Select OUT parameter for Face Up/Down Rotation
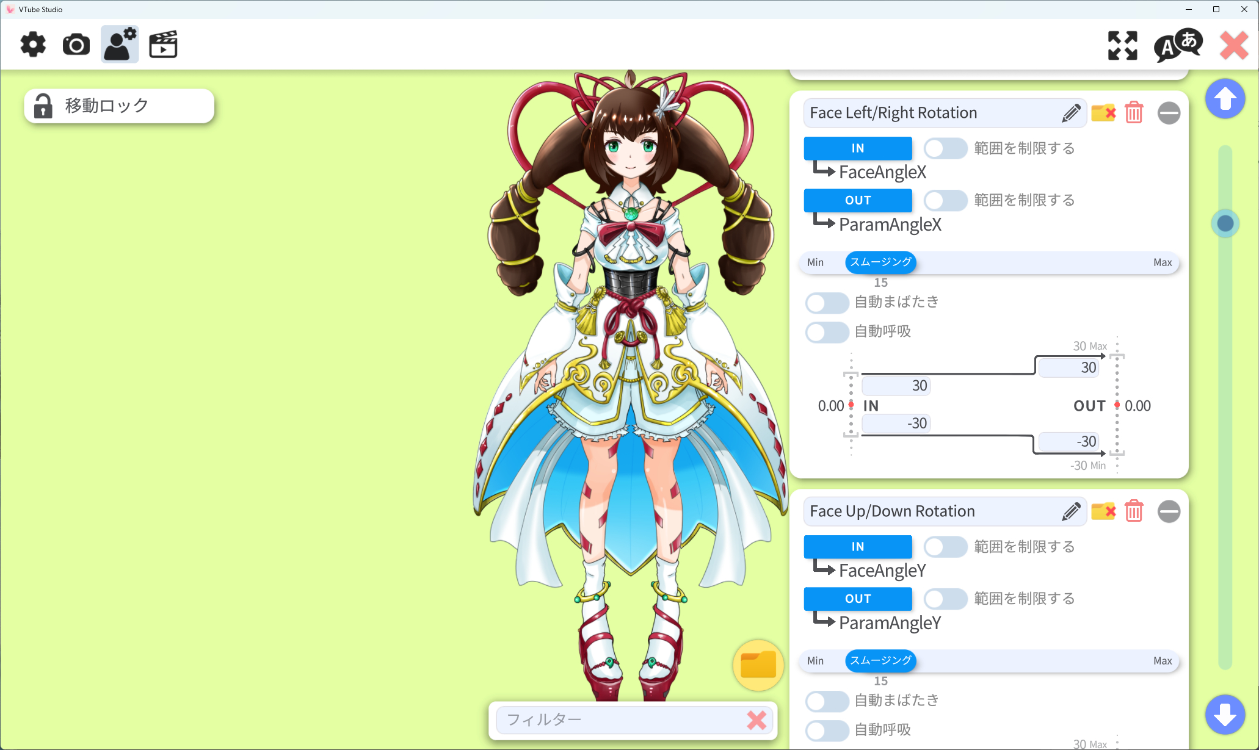 coord(858,599)
